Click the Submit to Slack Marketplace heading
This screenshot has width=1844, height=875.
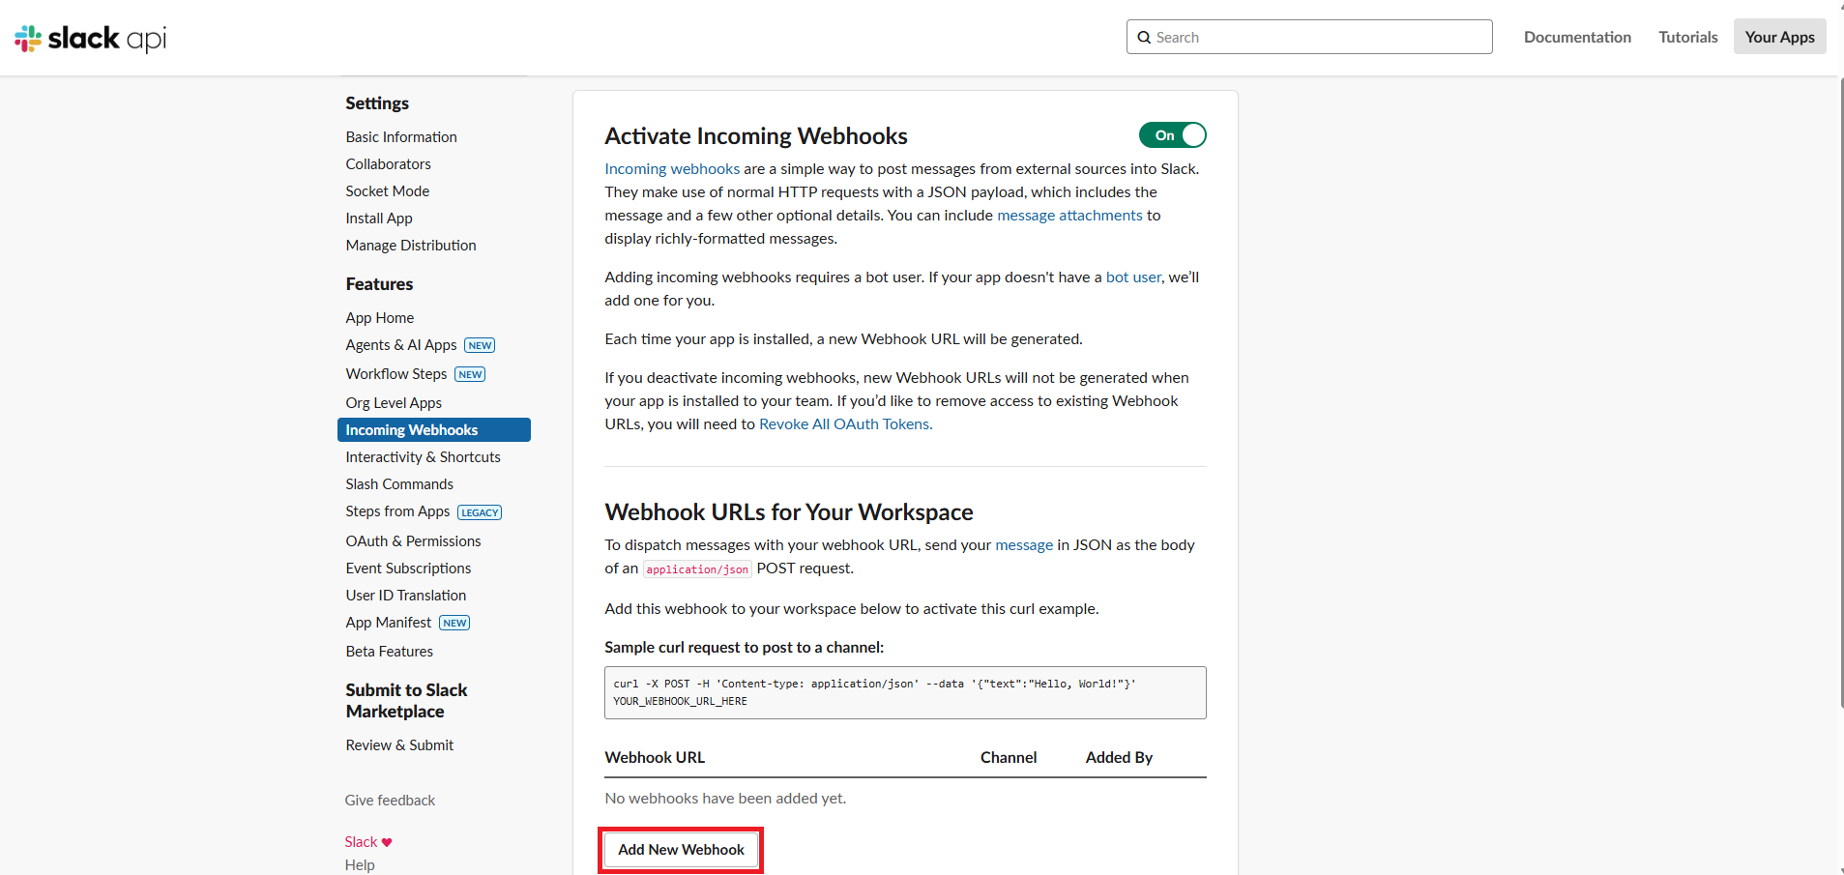(x=406, y=701)
